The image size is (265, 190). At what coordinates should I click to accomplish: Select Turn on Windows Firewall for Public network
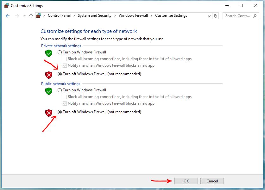point(60,90)
